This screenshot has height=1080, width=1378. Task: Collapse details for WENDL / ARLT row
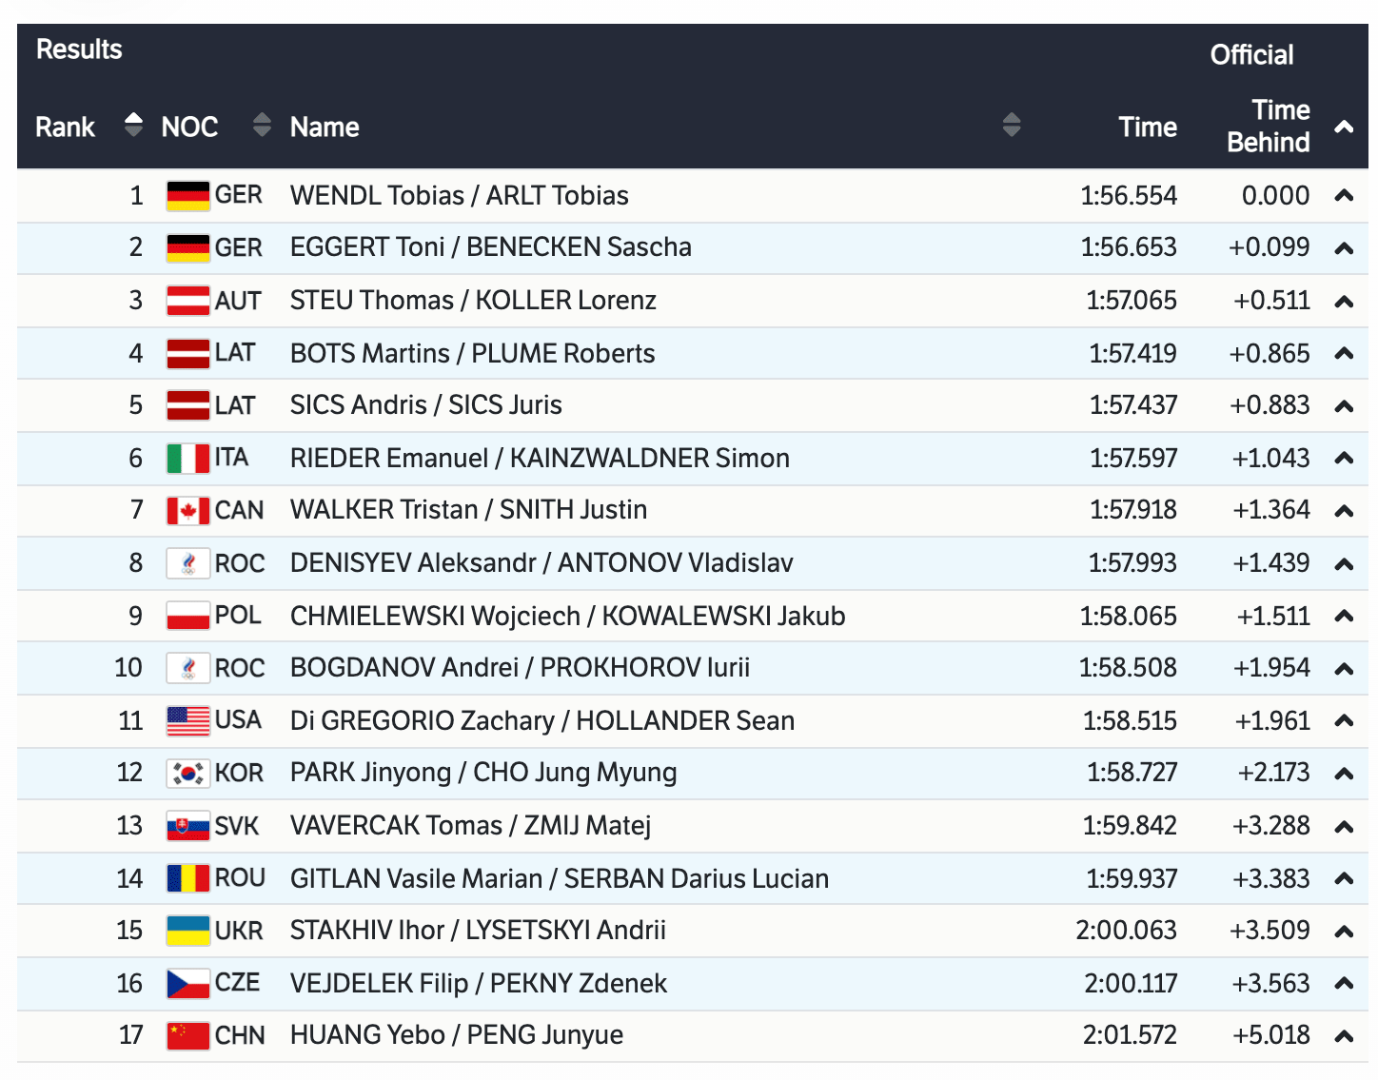pos(1344,196)
